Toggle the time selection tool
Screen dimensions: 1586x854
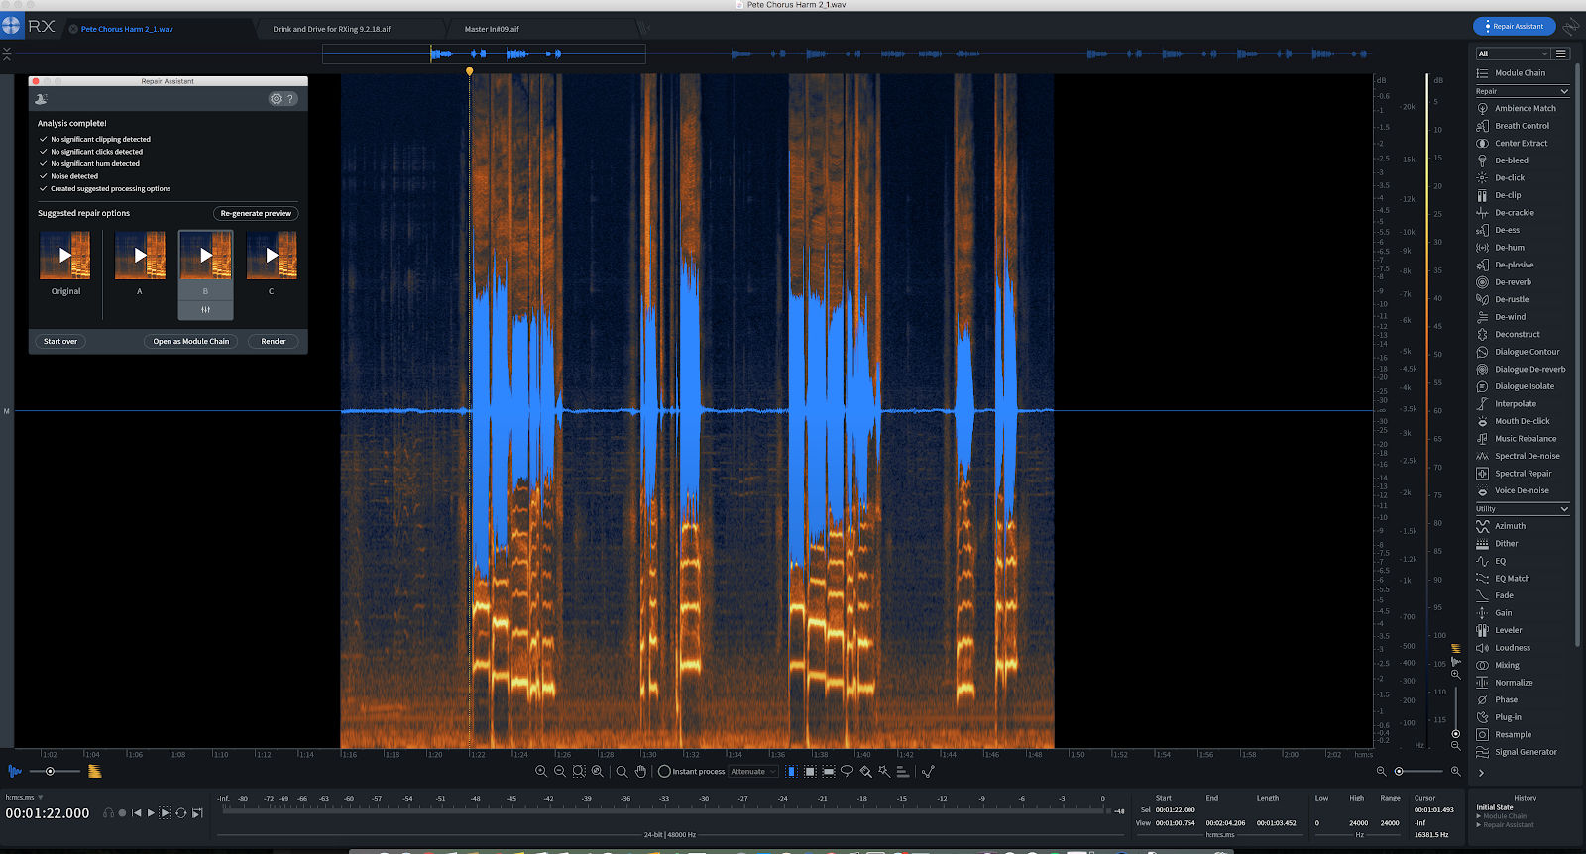(x=791, y=771)
